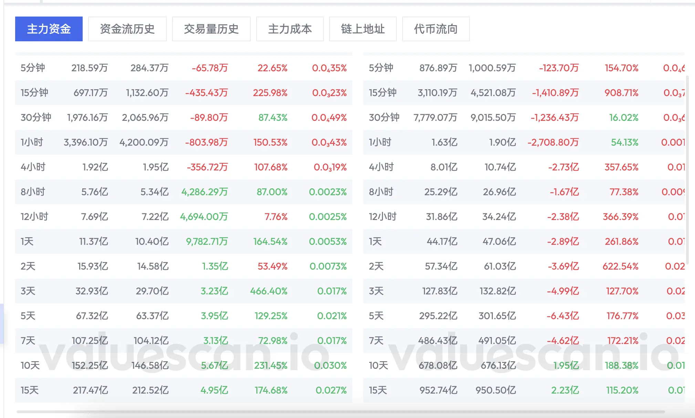
Task: Switch to the 主力成本 tab
Action: click(x=290, y=29)
